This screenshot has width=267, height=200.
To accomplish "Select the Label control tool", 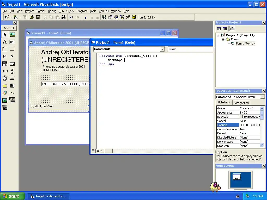I will coord(5,42).
